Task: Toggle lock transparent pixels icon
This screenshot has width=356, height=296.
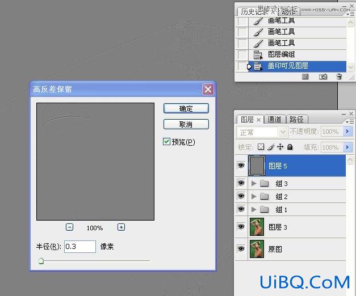Action: tap(261, 147)
